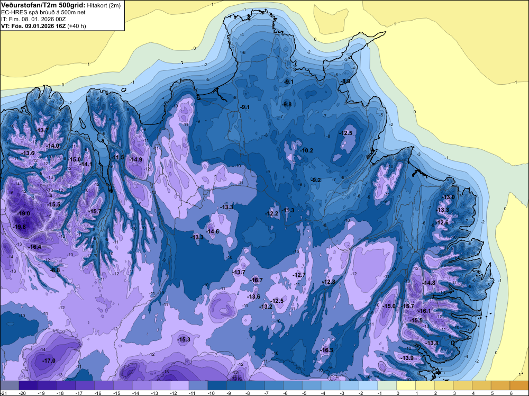
Task: Click the -12.2 temperature label
Action: pos(271,214)
